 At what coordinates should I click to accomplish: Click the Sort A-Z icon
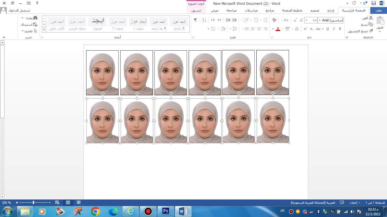pyautogui.click(x=204, y=20)
